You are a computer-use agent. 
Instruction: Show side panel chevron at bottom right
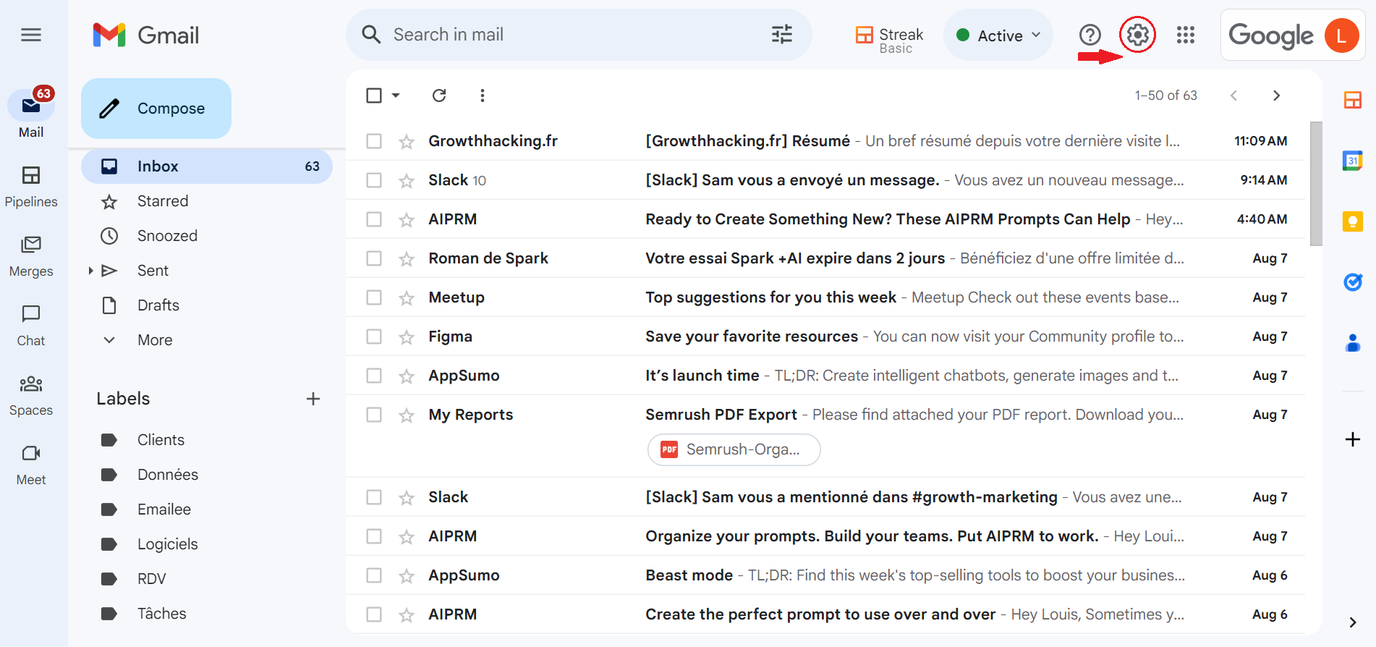[1352, 622]
